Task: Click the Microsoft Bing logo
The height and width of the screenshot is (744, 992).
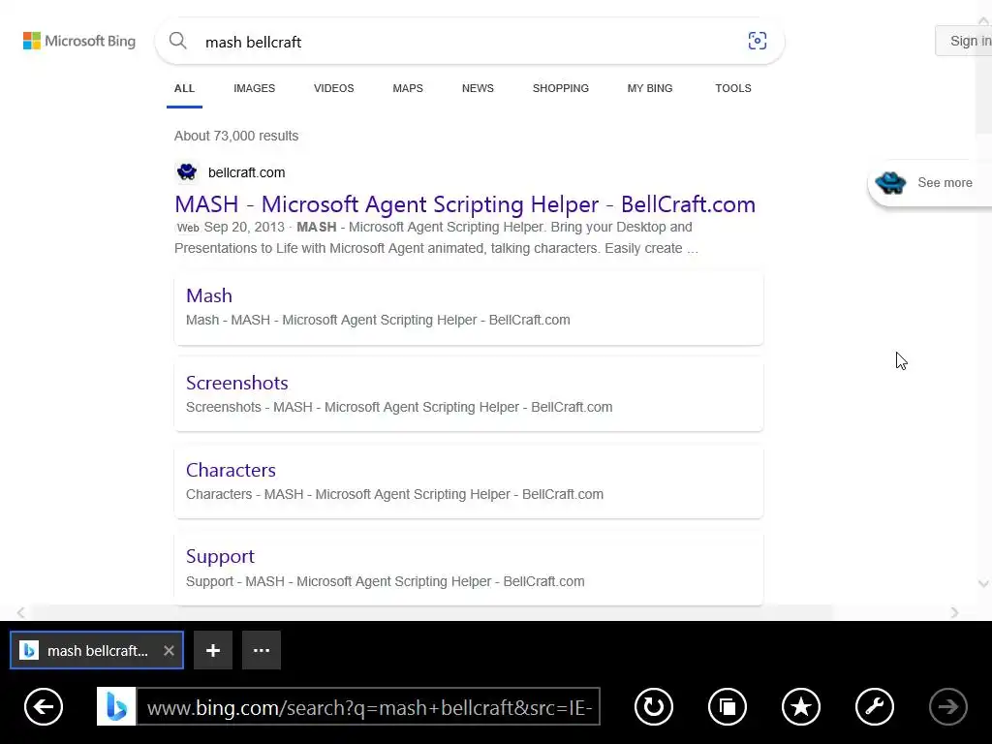Action: click(79, 41)
